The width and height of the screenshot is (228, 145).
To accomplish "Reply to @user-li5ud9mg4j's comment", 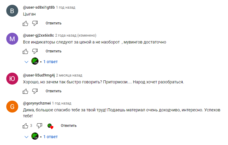I will pos(53,91).
